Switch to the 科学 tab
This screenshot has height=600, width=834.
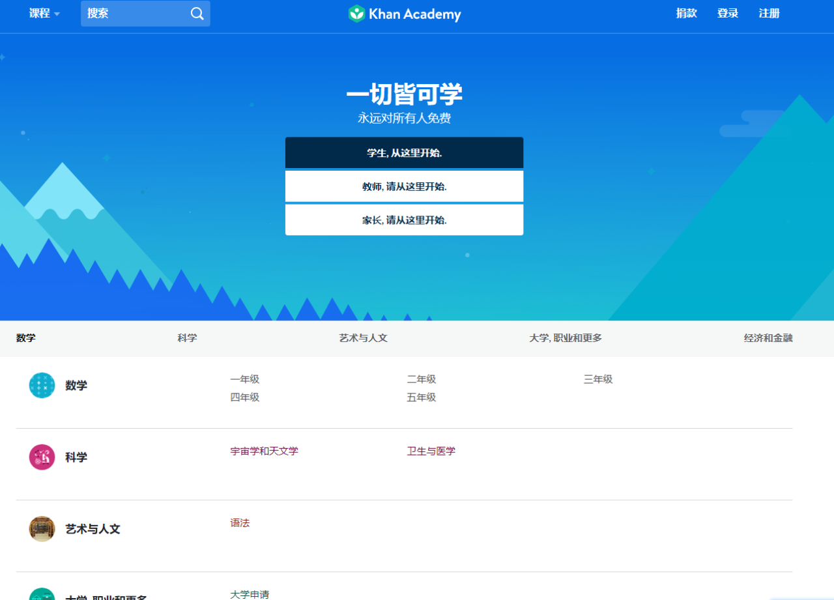click(187, 338)
